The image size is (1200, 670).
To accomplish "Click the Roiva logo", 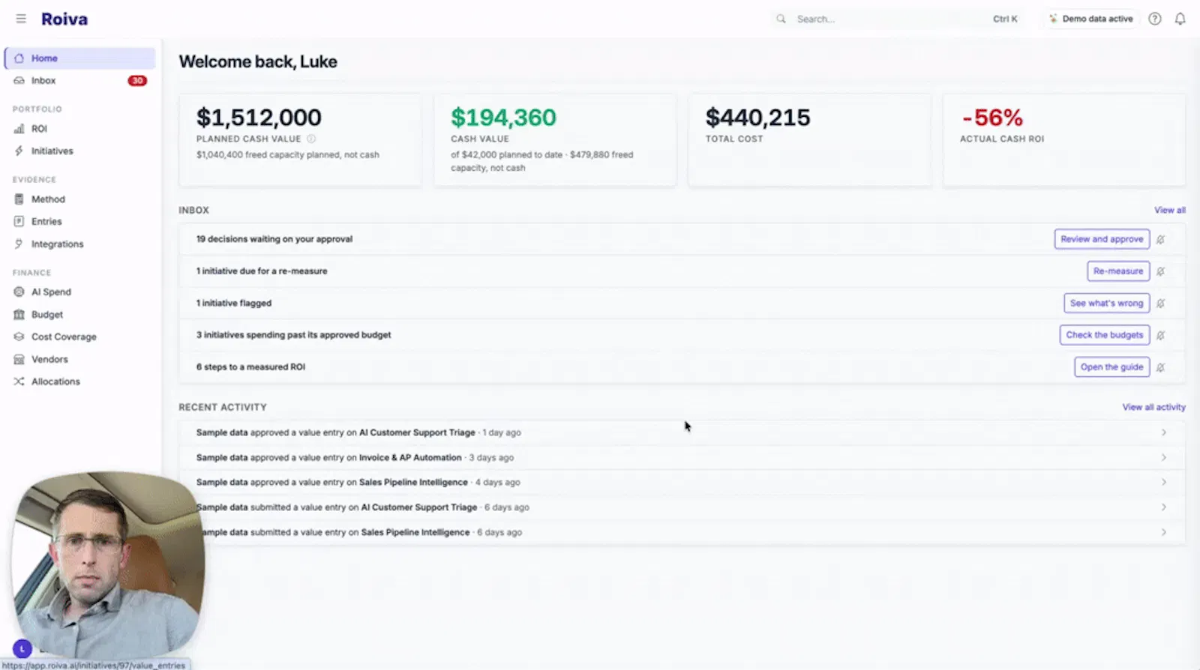I will pyautogui.click(x=64, y=19).
